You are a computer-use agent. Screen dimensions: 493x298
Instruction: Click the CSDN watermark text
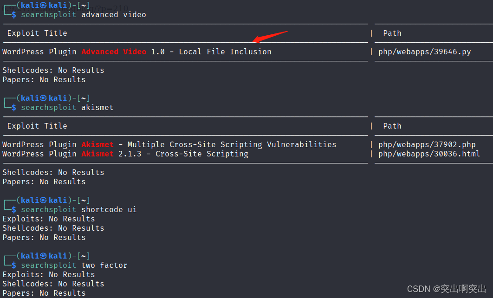tap(447, 289)
